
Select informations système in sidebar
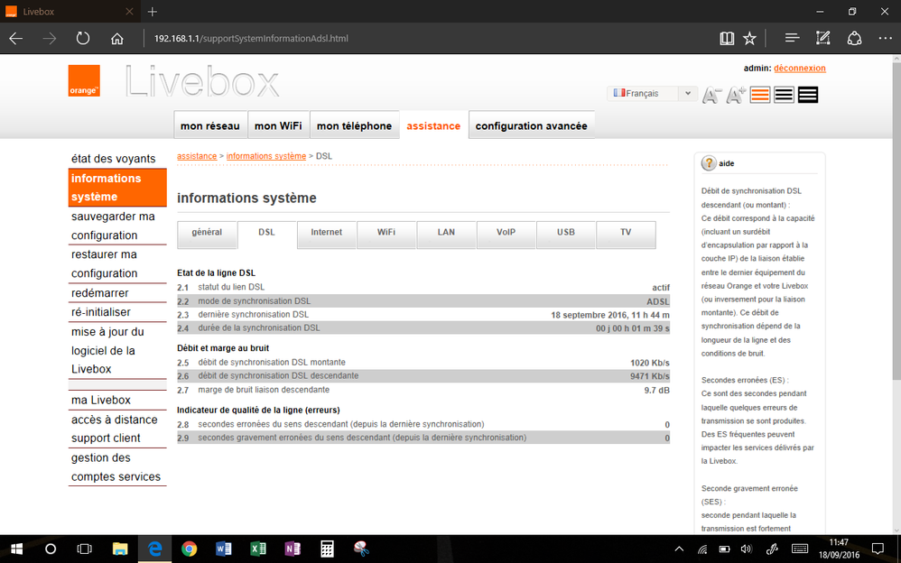(x=117, y=188)
